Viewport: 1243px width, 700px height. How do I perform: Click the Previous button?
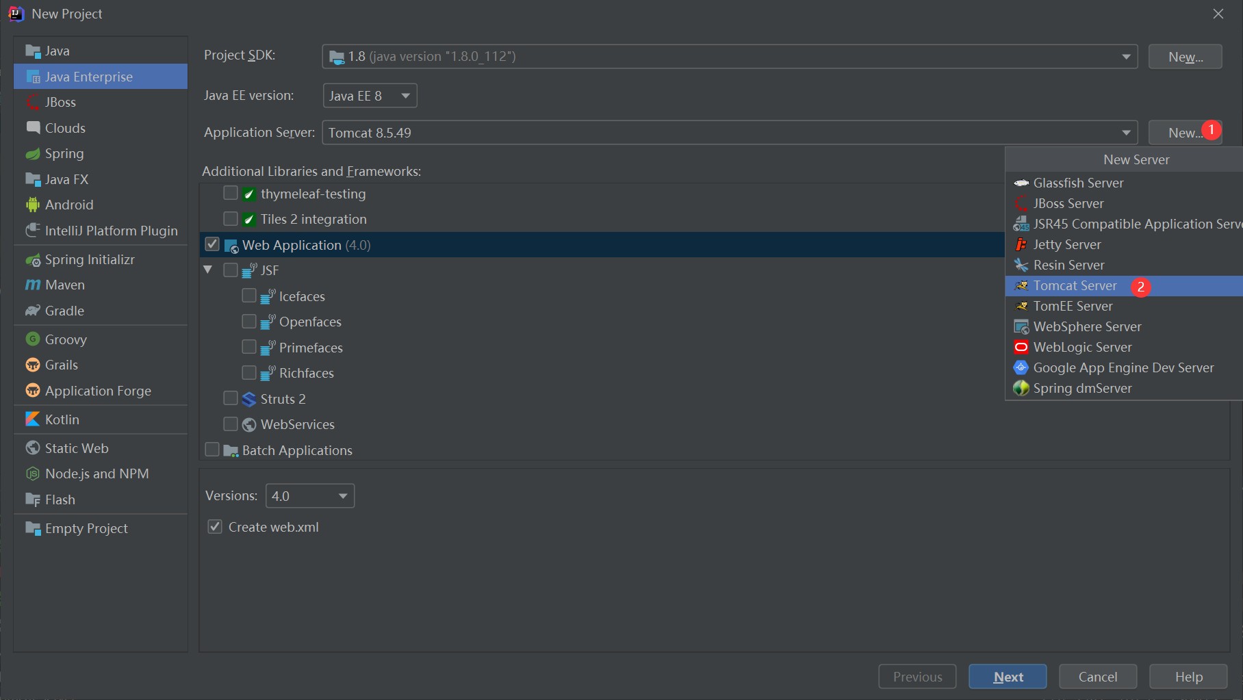tap(917, 677)
